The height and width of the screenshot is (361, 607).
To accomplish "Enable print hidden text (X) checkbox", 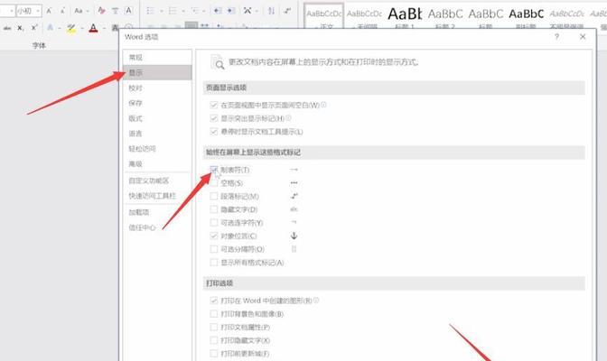I will (x=214, y=340).
